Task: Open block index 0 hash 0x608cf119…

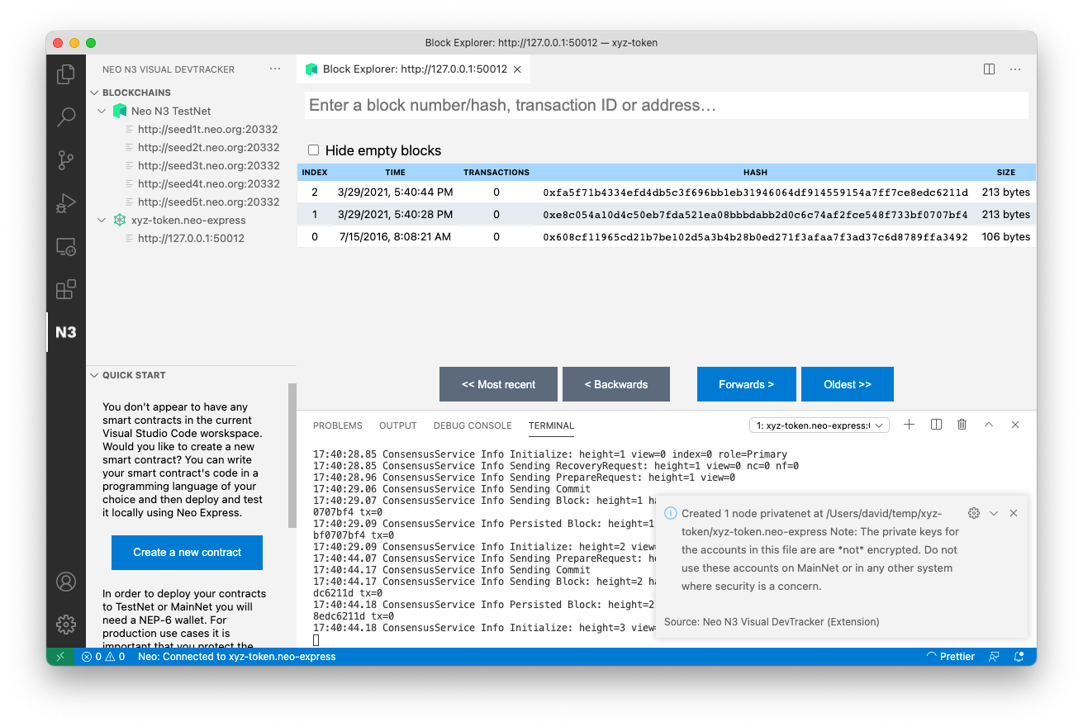Action: pos(755,237)
